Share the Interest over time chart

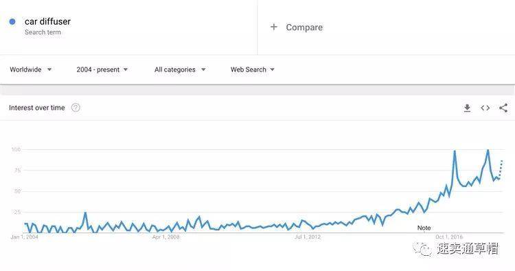(x=503, y=108)
